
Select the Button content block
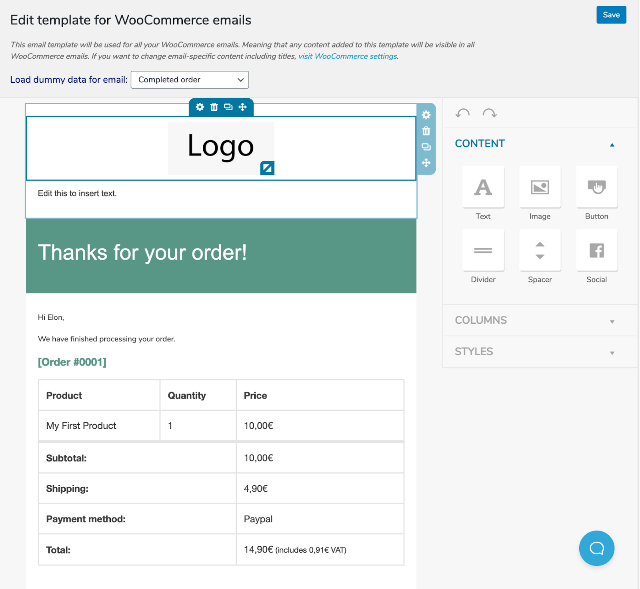[596, 187]
